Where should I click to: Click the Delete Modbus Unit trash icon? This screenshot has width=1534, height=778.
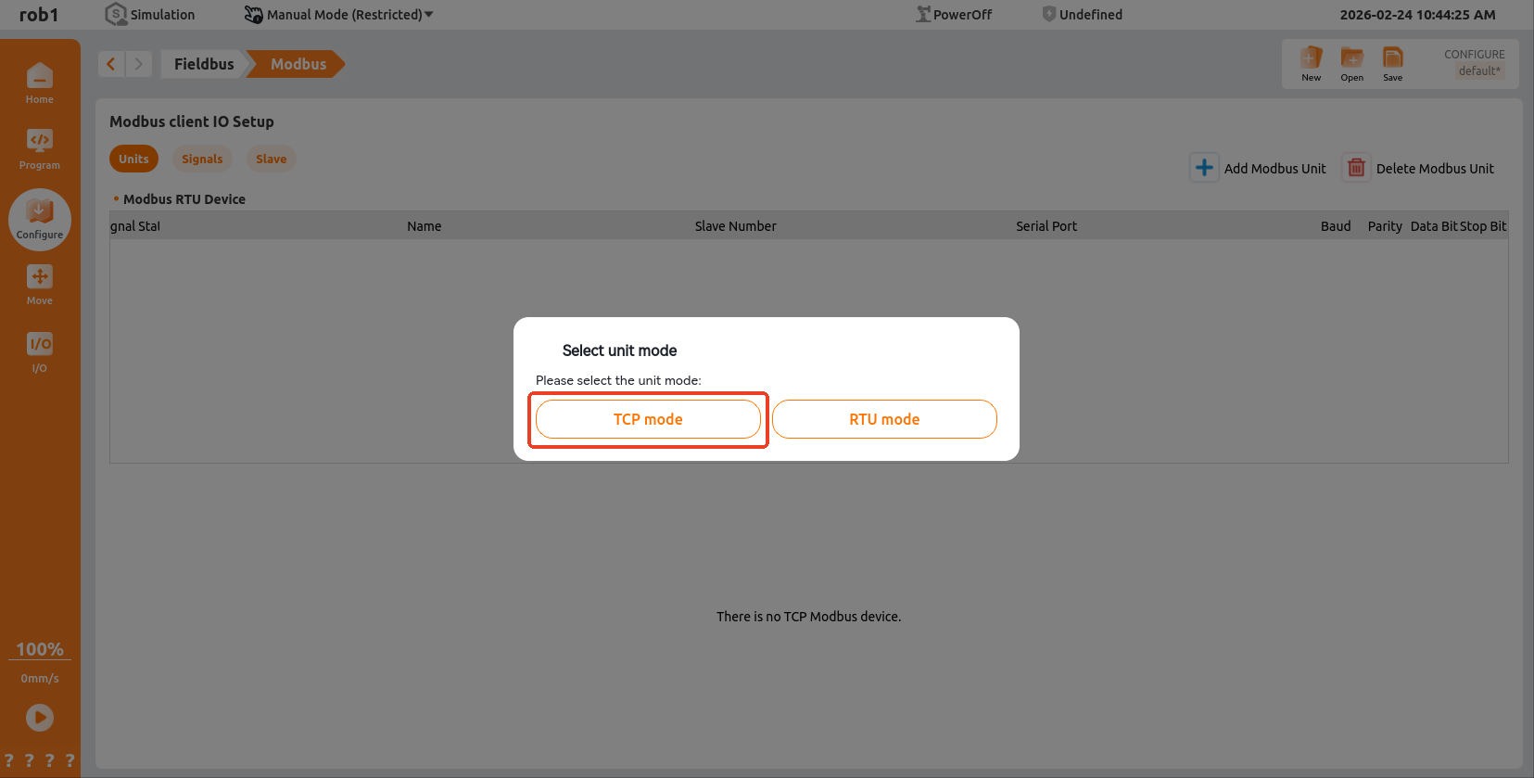point(1356,168)
